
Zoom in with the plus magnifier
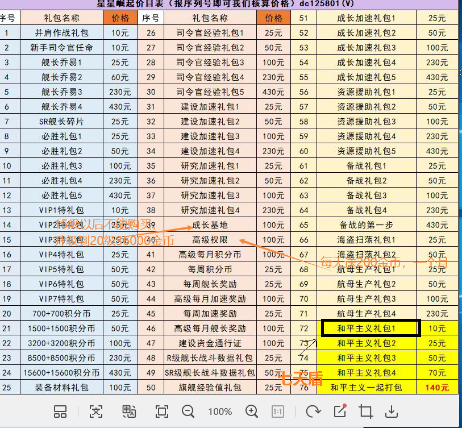[x=252, y=412]
